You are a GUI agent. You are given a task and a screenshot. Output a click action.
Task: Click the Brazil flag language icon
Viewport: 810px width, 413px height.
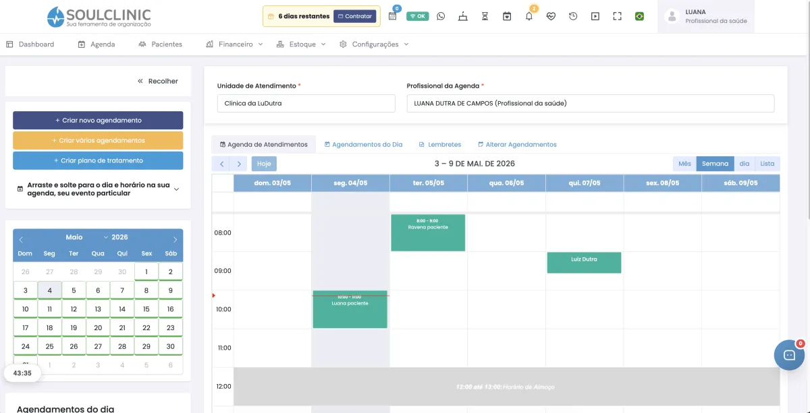click(639, 16)
